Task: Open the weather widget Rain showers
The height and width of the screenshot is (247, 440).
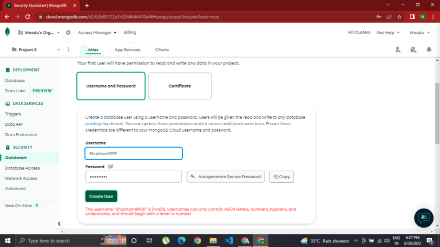Action: click(x=324, y=241)
